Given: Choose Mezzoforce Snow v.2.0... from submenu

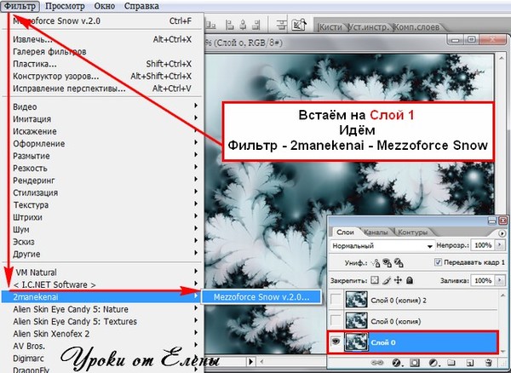Looking at the screenshot, I should pos(261,296).
